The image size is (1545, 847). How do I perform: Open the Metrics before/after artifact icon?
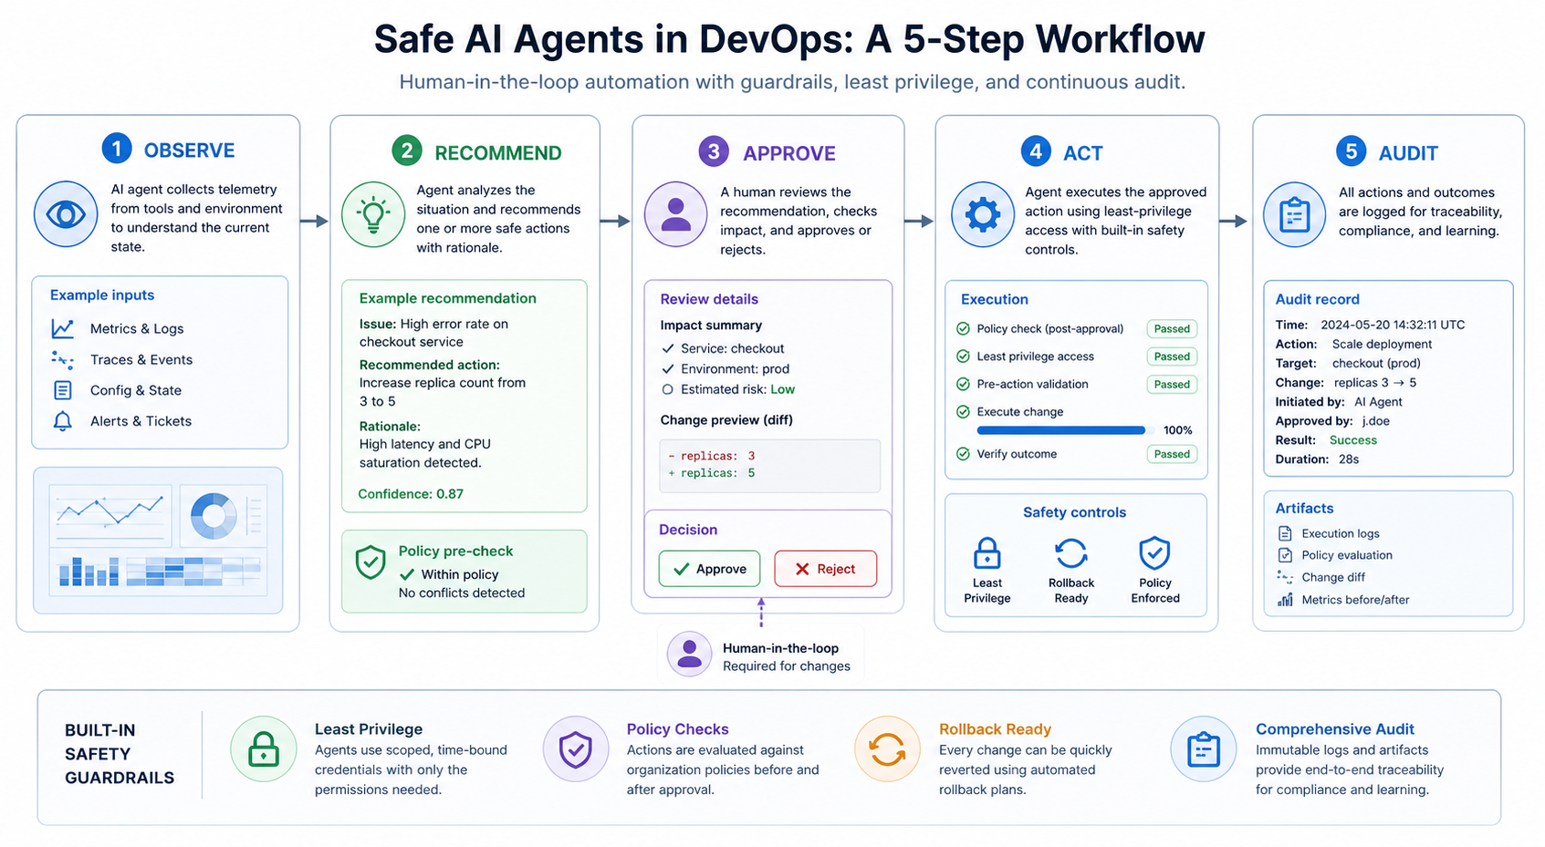[1285, 599]
